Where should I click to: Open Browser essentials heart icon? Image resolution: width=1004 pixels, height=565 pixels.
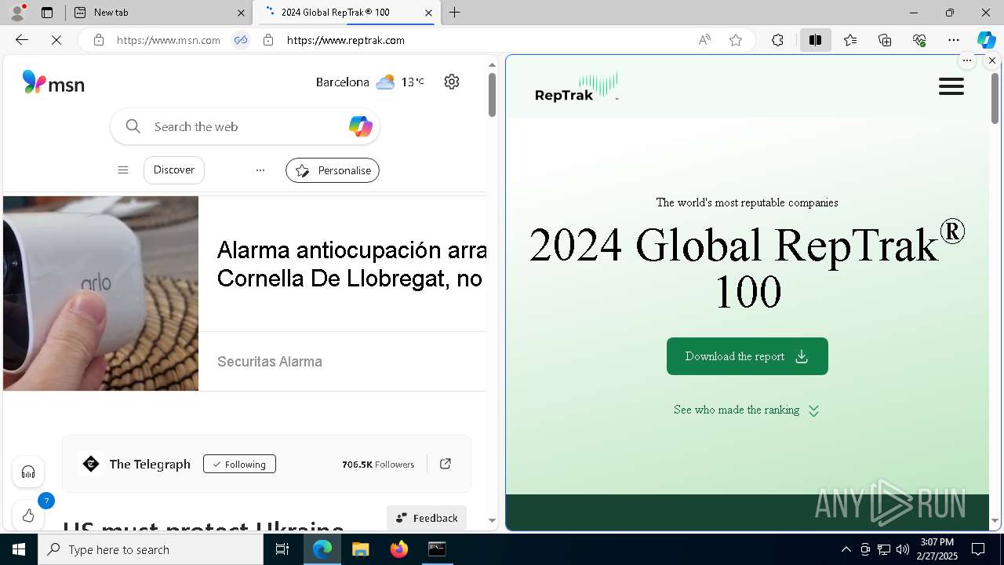pyautogui.click(x=919, y=40)
